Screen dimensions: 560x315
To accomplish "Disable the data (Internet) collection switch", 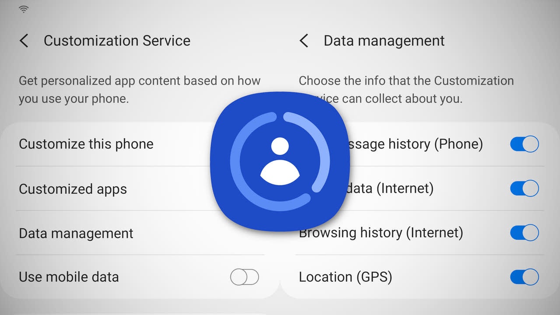I will pyautogui.click(x=525, y=189).
